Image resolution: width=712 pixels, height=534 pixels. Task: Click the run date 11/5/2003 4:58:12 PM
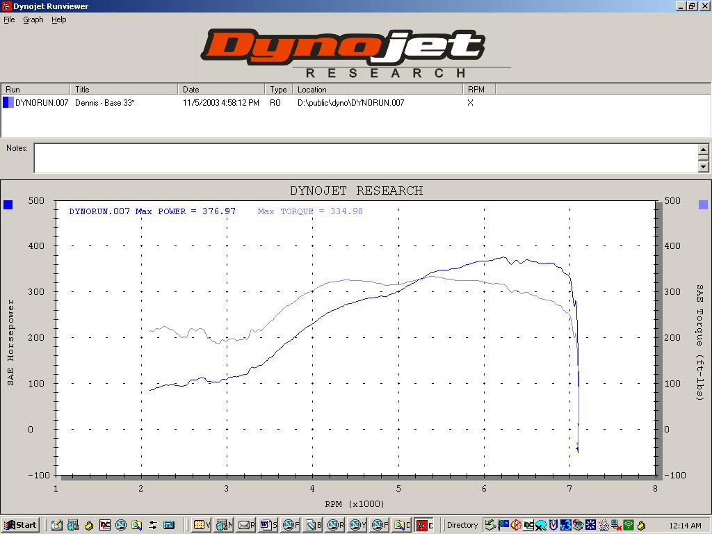[220, 103]
